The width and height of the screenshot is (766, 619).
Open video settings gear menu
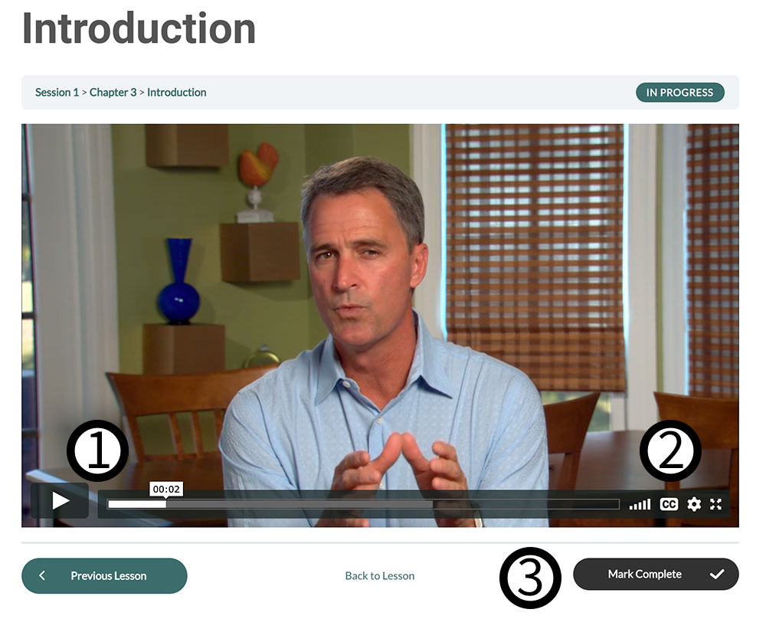(x=694, y=503)
